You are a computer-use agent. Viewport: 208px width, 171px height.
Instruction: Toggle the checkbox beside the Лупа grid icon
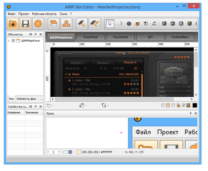(65, 152)
